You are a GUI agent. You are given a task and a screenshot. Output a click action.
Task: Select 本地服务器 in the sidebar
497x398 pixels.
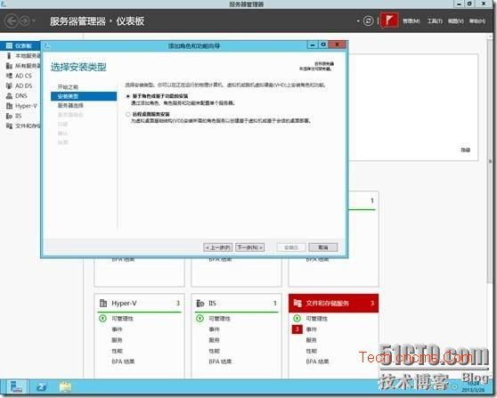(x=23, y=56)
